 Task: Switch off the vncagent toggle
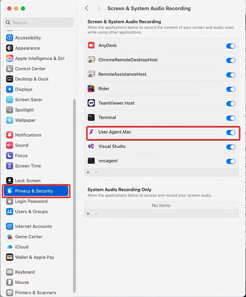(231, 162)
